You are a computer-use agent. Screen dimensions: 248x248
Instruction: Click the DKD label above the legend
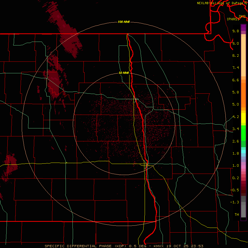(242, 17)
